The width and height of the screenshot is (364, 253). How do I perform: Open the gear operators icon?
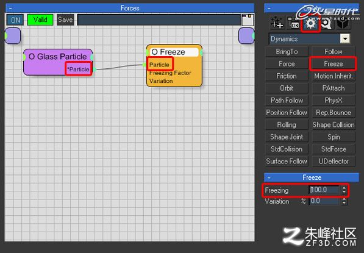tap(310, 24)
